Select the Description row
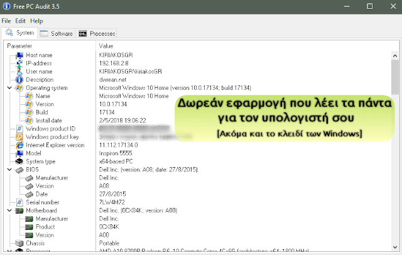Viewport: 402px width, 255px height. [x=198, y=80]
